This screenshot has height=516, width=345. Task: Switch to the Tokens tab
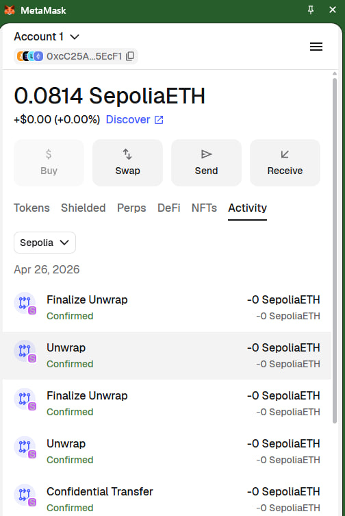coord(31,208)
